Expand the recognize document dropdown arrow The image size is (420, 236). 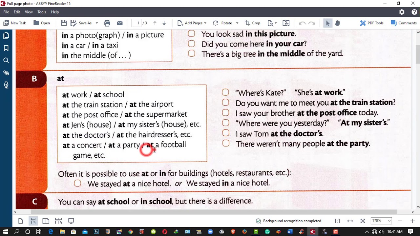[x=276, y=23]
